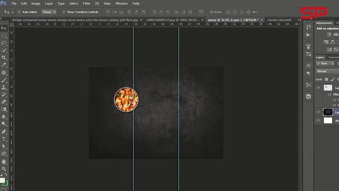Select the Horizontal Type tool
This screenshot has width=339, height=191.
point(4,139)
